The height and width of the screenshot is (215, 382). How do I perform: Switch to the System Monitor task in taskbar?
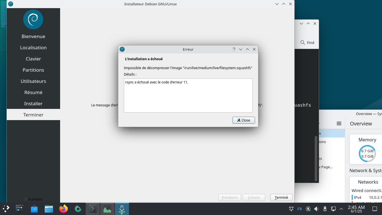[107, 209]
